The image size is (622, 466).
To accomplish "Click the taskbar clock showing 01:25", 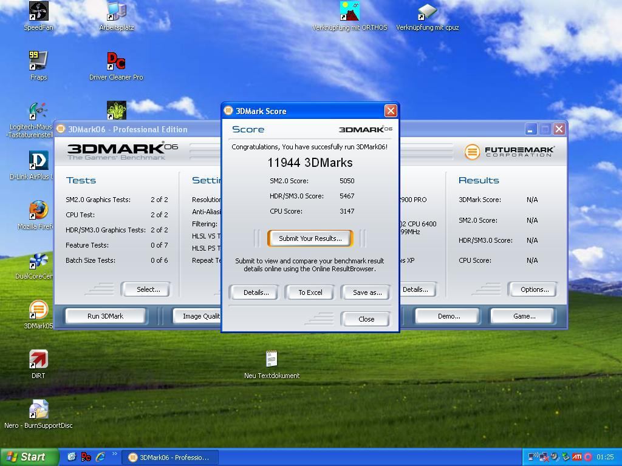I will coord(605,457).
